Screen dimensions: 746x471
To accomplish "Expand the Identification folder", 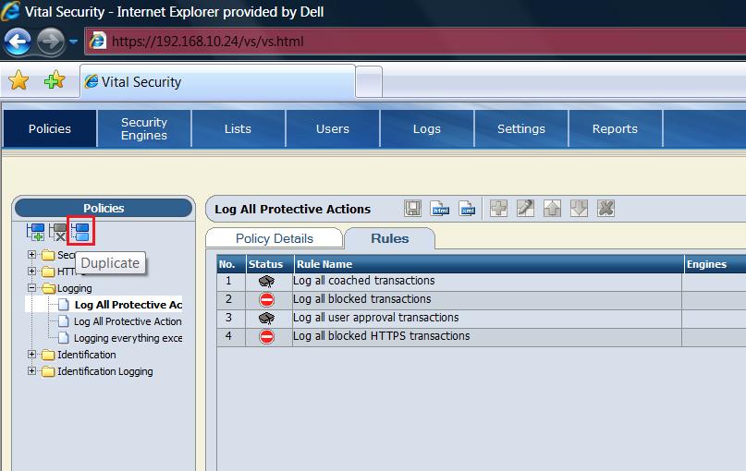I will pyautogui.click(x=32, y=355).
